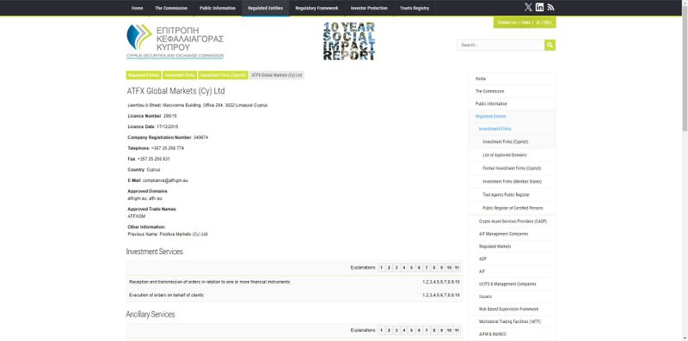Viewport: 688px width, 341px height.
Task: Open Investment Firms (Cypriot) sidebar item
Action: coord(512,142)
